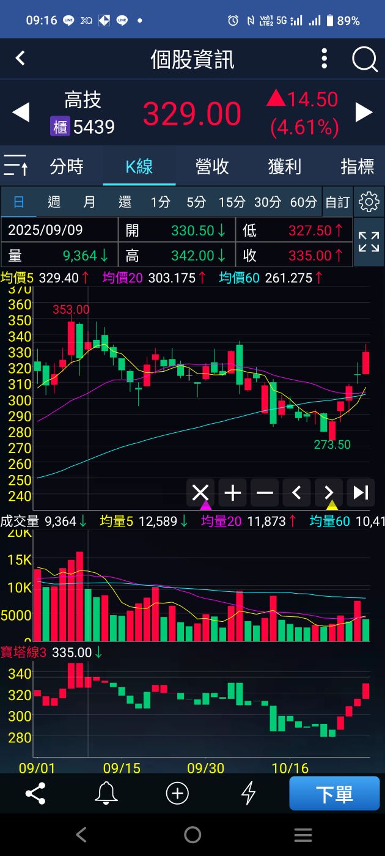Tap the low price 327.50
The image size is (385, 856).
click(310, 231)
